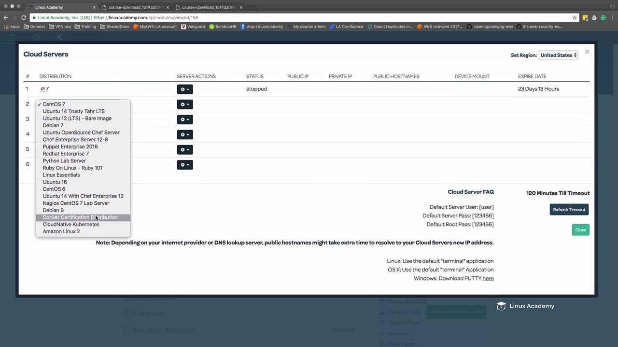This screenshot has height=347, width=618.
Task: Open server actions gear for server 4
Action: 184,134
